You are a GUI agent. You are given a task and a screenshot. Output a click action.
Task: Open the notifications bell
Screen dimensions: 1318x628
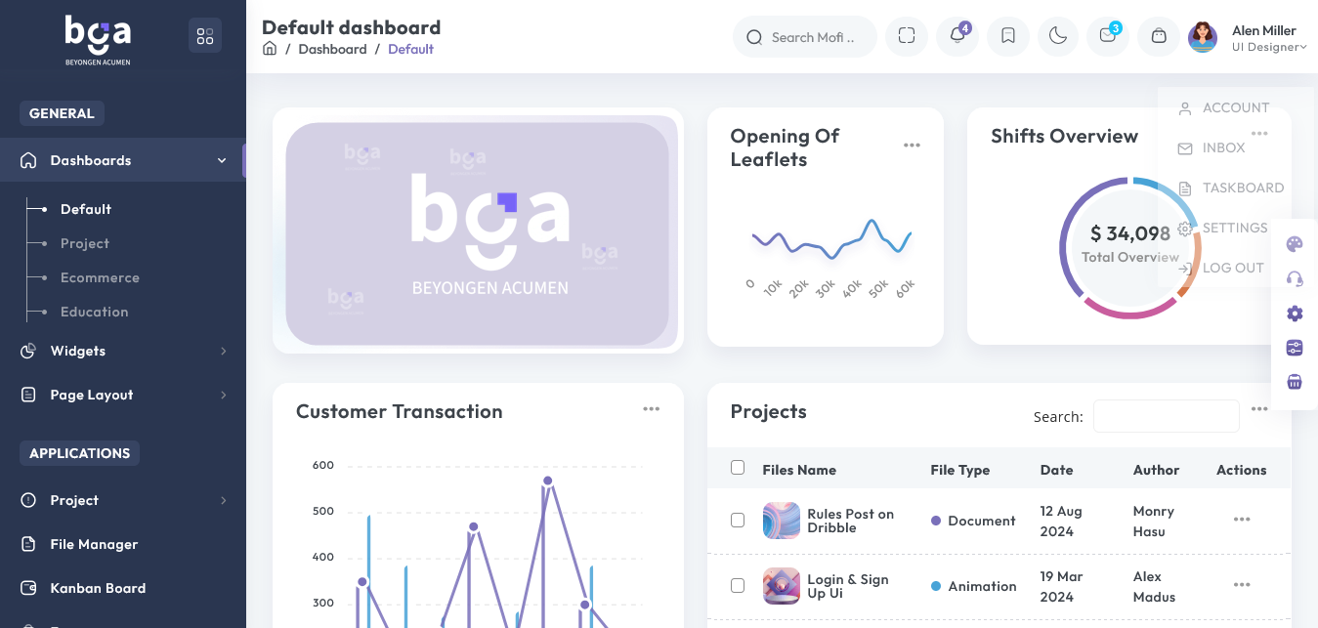tap(957, 36)
